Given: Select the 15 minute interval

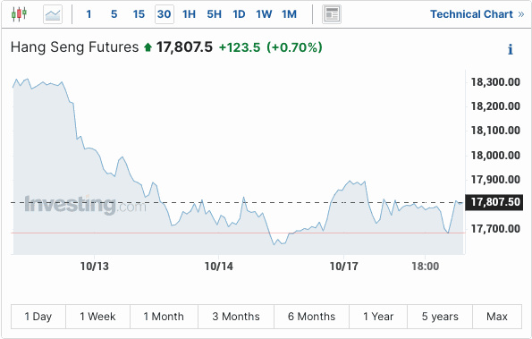Looking at the screenshot, I should pos(139,14).
